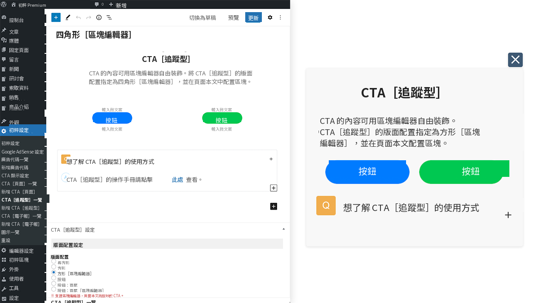This screenshot has width=539, height=303.
Task: Open 重設 reset submenu entry
Action: [6, 240]
